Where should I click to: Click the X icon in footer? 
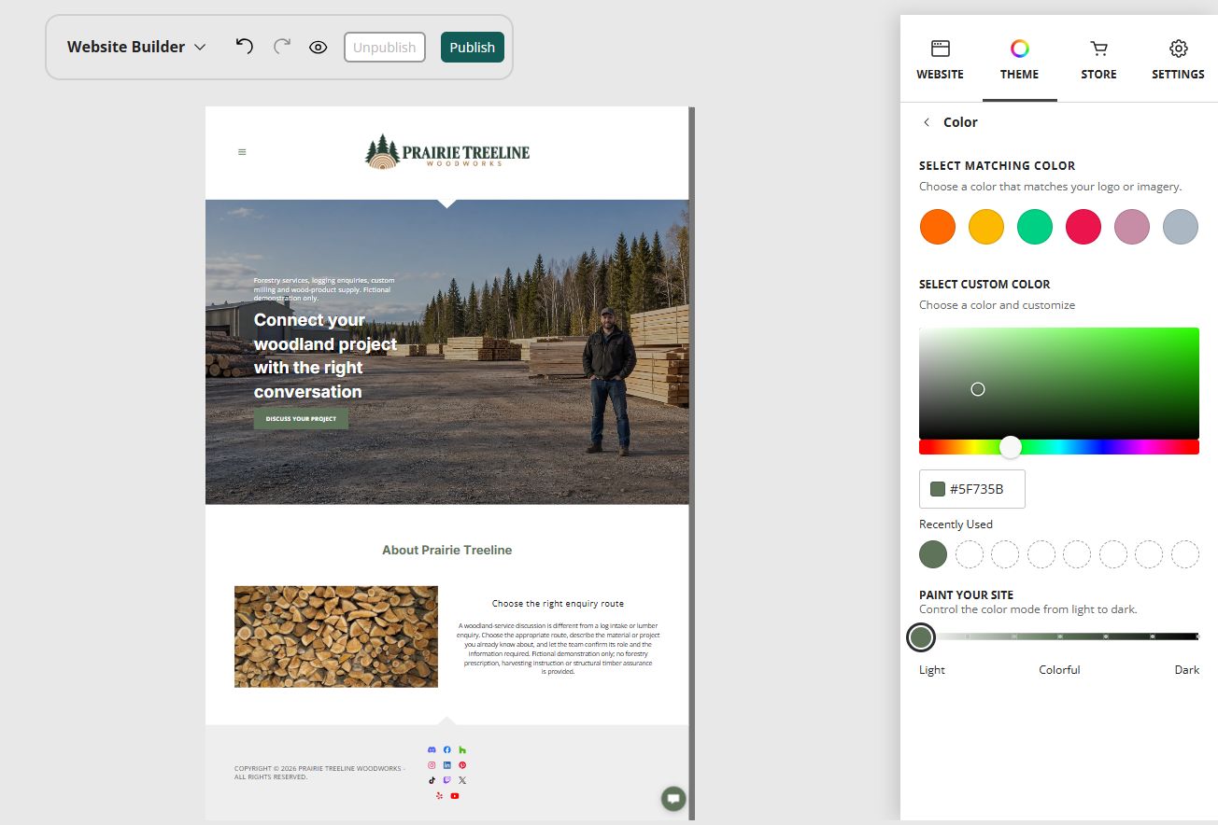(462, 780)
